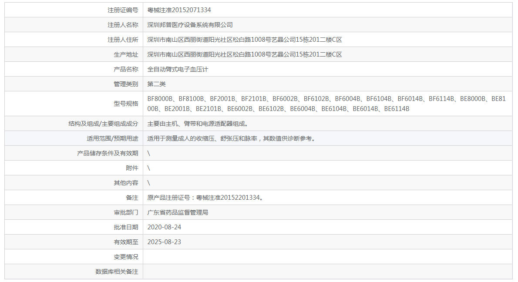Select the label 其他内容

[126, 183]
